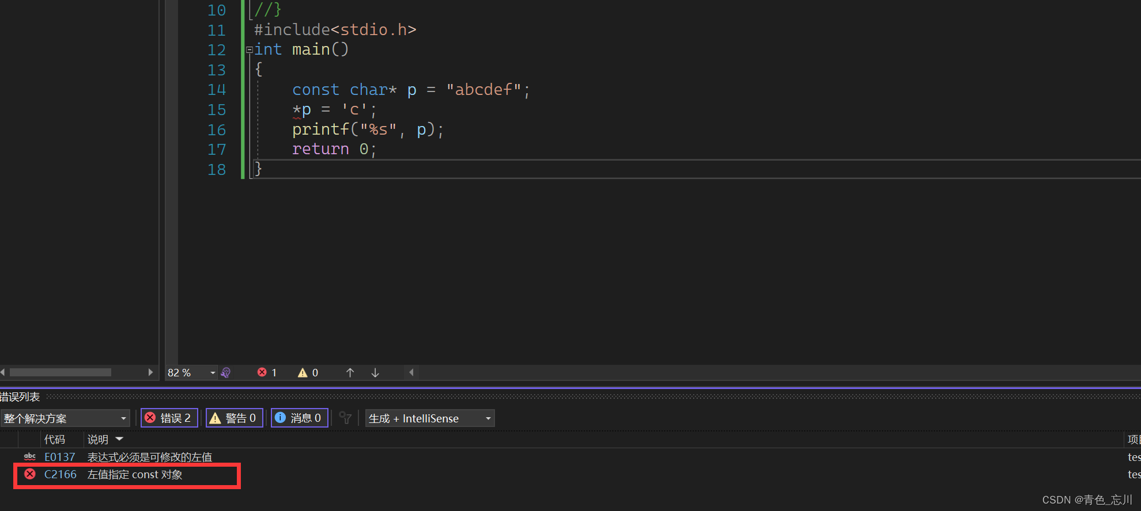
Task: Open the E0137 error code link
Action: (x=60, y=457)
